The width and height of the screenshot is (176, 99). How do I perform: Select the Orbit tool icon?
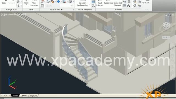point(18,1)
